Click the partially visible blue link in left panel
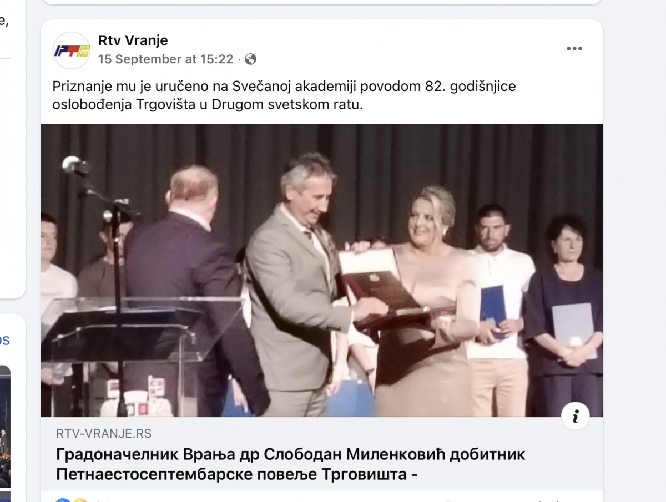 (5, 340)
